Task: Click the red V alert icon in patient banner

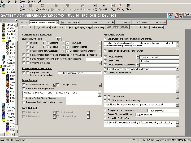Action: click(x=170, y=16)
